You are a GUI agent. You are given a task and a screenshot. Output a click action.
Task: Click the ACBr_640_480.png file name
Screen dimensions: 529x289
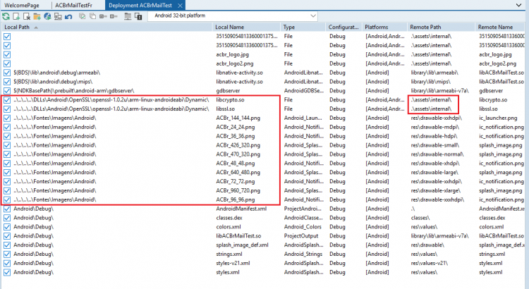(238, 172)
